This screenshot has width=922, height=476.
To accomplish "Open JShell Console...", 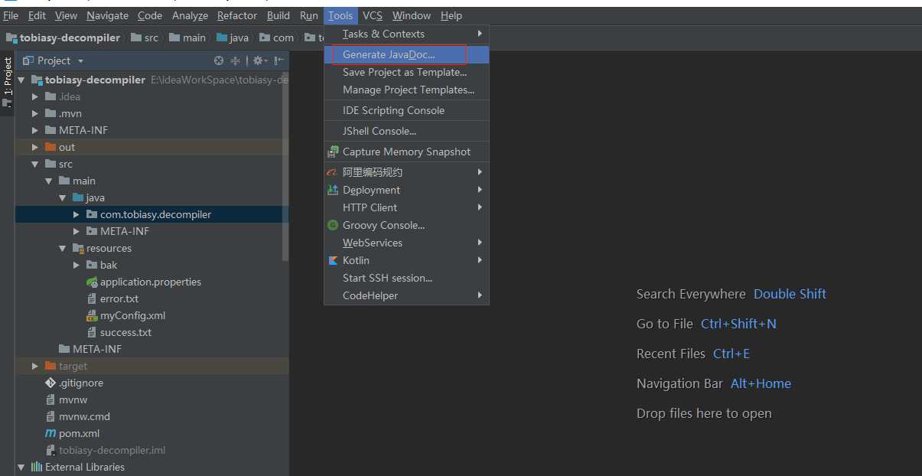I will tap(406, 131).
